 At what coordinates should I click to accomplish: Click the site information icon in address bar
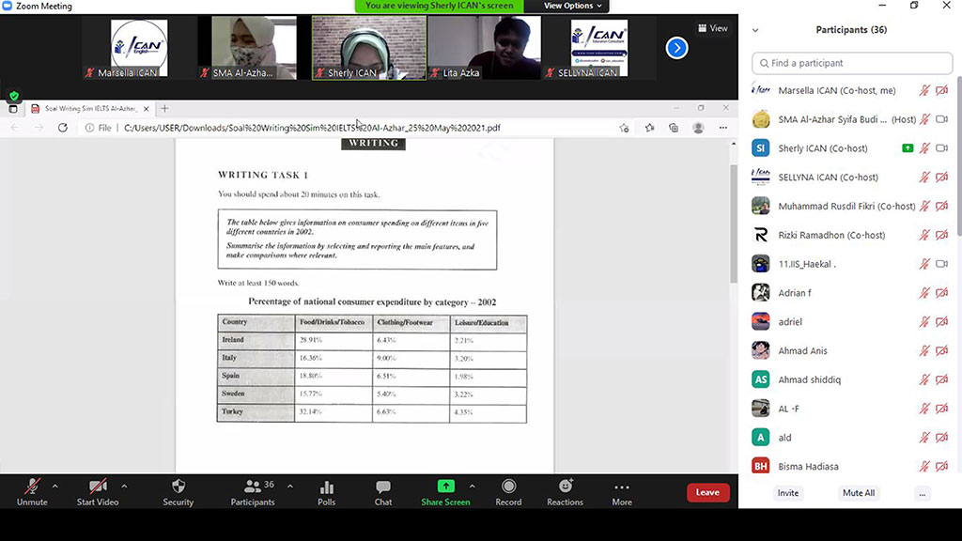coord(89,128)
